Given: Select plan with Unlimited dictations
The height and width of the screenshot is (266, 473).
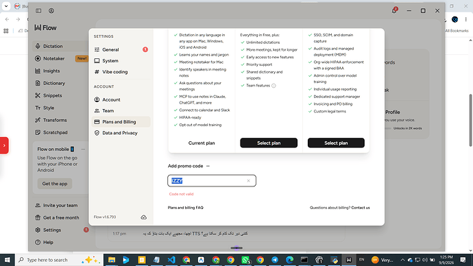Looking at the screenshot, I should coord(269,143).
